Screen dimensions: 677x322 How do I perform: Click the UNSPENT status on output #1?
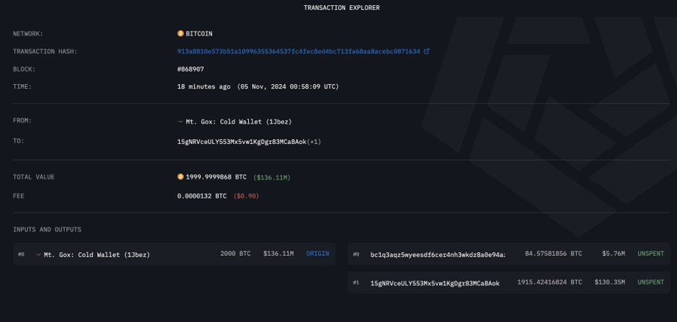(651, 282)
